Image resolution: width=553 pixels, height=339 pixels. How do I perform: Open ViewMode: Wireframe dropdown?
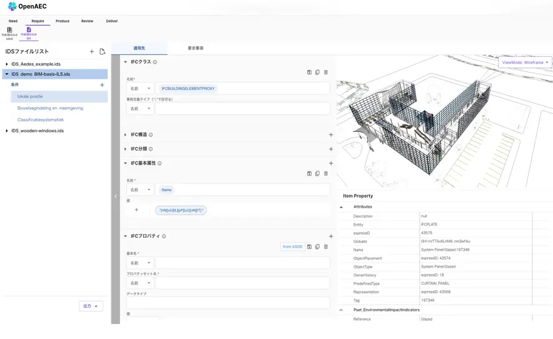(x=525, y=63)
